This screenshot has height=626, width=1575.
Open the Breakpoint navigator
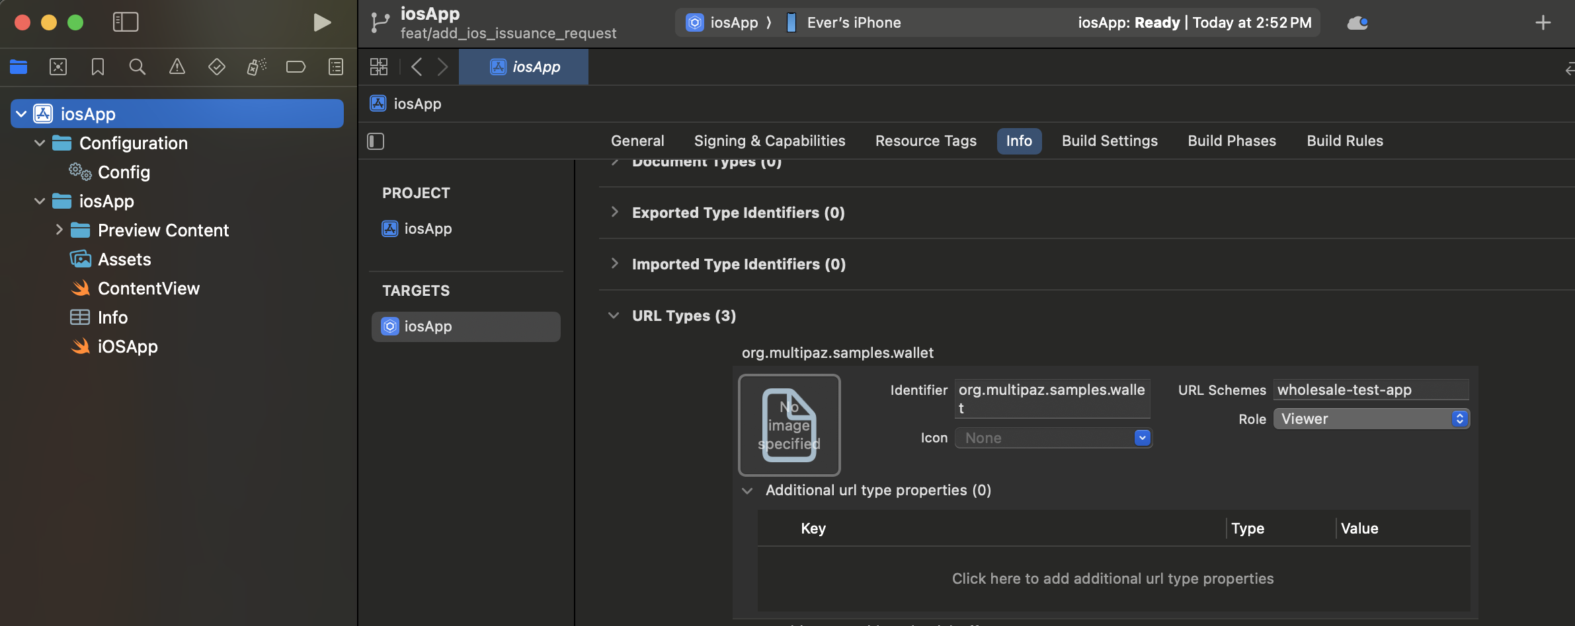tap(296, 67)
